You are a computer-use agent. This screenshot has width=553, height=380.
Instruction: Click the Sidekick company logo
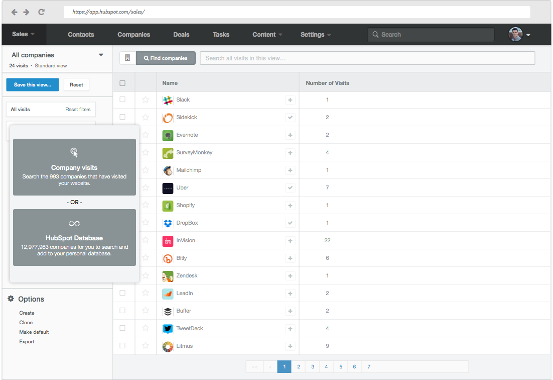[168, 118]
